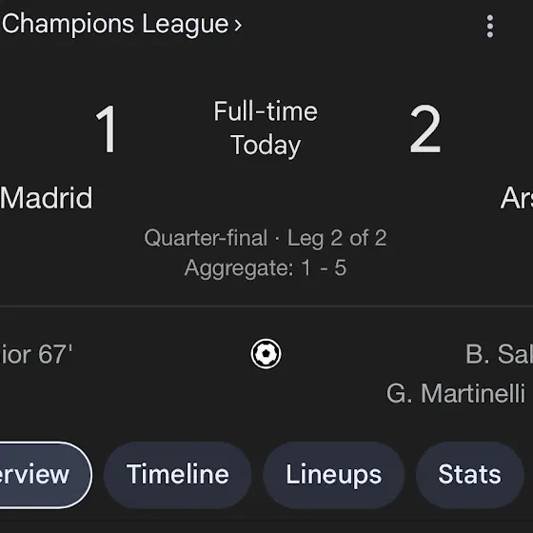The height and width of the screenshot is (533, 533).
Task: Click the Aggregate 1 - 5 line
Action: pyautogui.click(x=266, y=267)
